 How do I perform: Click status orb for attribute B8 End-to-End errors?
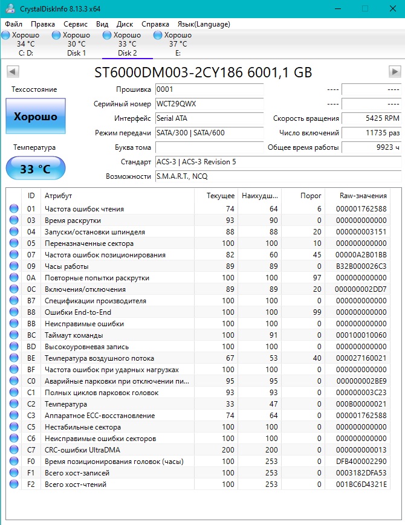[x=14, y=312]
